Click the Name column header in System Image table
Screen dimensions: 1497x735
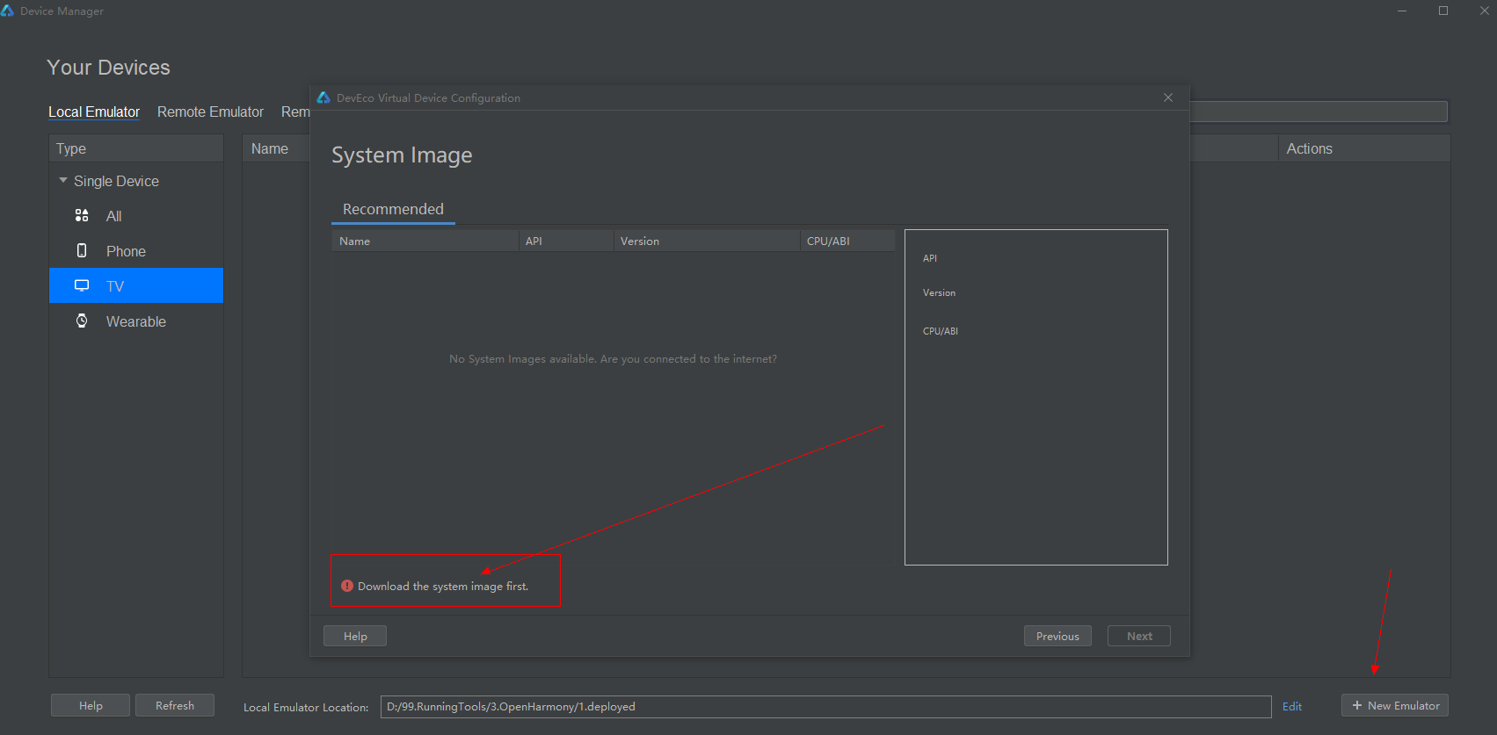point(425,241)
